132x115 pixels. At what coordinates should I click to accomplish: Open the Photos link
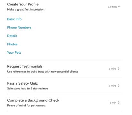point(12,44)
